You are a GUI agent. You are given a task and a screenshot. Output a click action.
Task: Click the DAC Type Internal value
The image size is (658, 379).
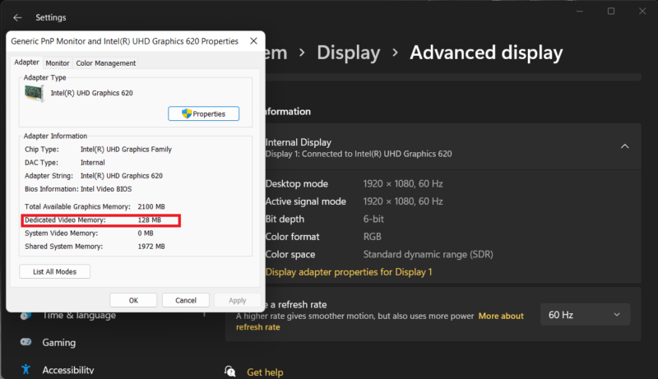pos(93,163)
